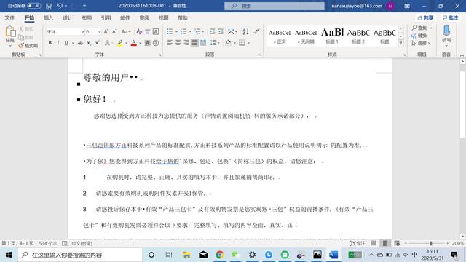Click the Format Painter button
466x262 pixels.
tap(28, 45)
